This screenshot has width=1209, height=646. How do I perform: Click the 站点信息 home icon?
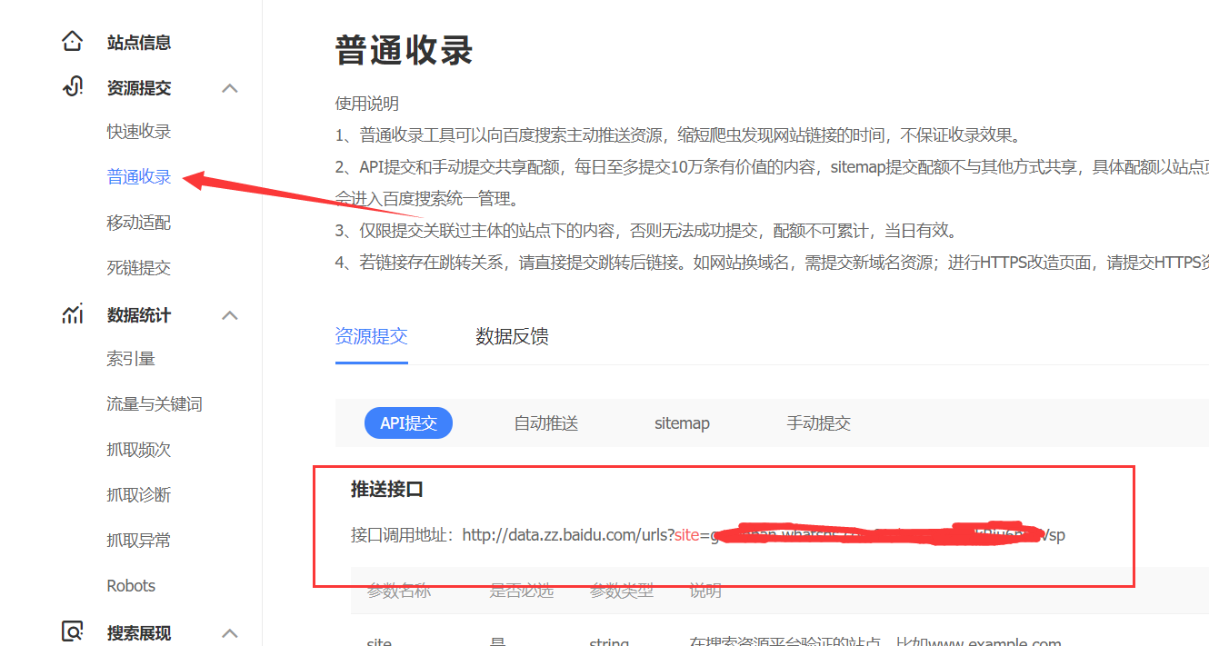[72, 42]
